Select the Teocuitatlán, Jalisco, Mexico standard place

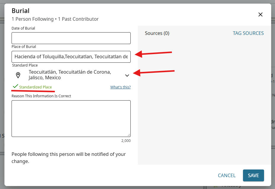(70, 75)
